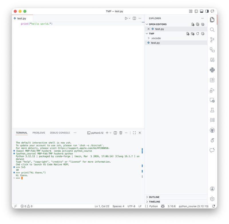229x224 pixels.
Task: Create a new folder in TMP
Action: click(193, 34)
